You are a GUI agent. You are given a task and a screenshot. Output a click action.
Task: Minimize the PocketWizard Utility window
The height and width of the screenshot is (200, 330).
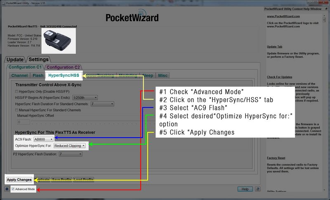click(x=310, y=2)
